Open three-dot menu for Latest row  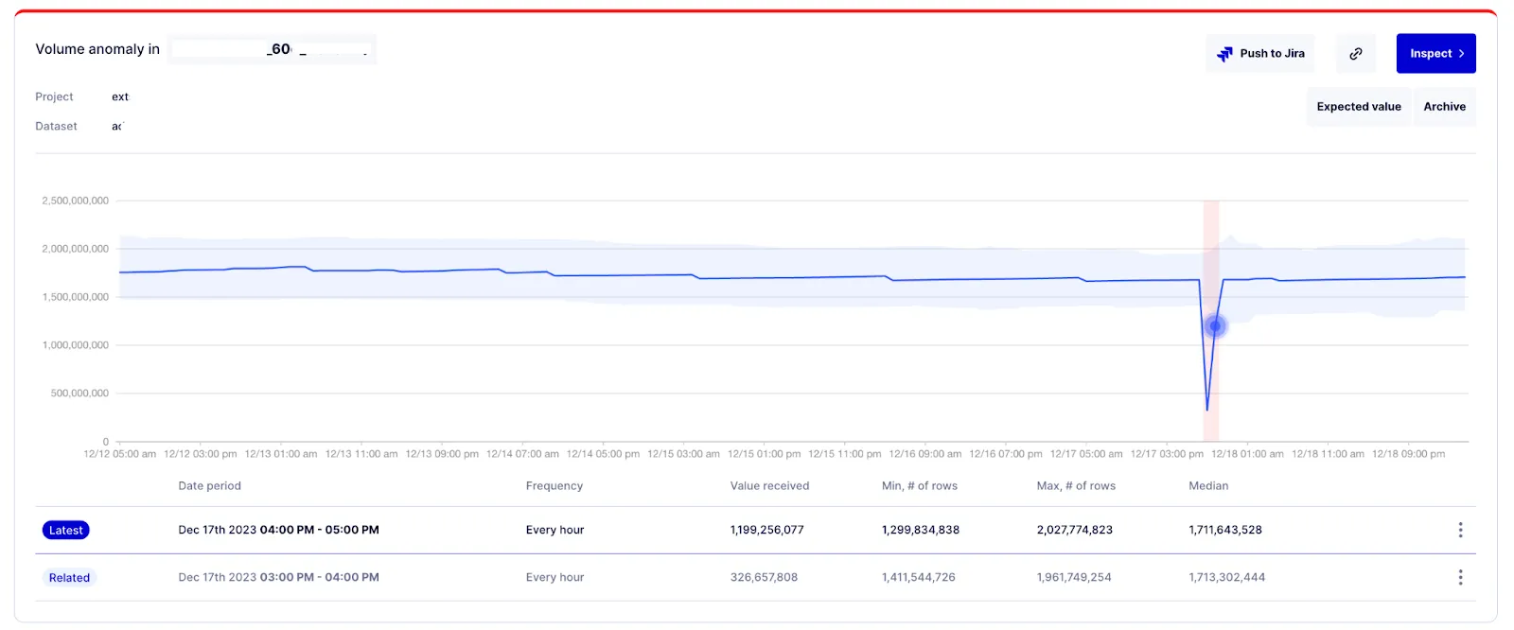point(1460,530)
